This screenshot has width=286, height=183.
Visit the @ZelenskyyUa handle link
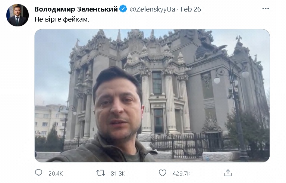[153, 9]
